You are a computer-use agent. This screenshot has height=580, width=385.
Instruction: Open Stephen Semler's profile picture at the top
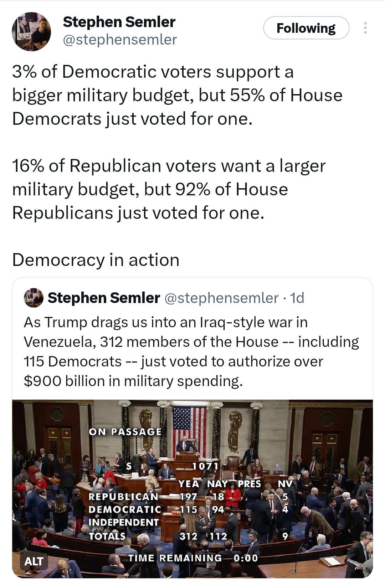click(x=31, y=31)
